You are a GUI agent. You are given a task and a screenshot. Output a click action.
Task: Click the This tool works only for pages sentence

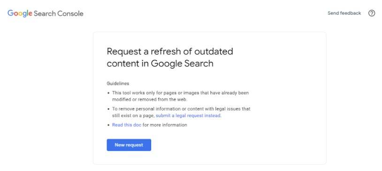180,93
